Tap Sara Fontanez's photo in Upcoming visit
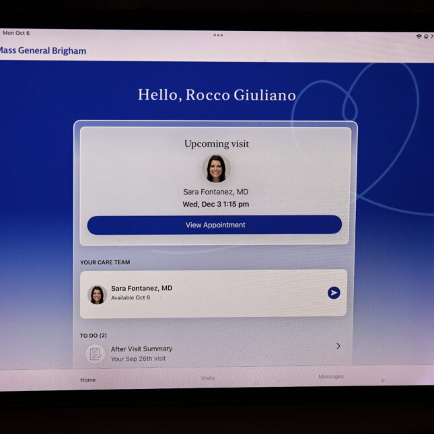 point(216,169)
